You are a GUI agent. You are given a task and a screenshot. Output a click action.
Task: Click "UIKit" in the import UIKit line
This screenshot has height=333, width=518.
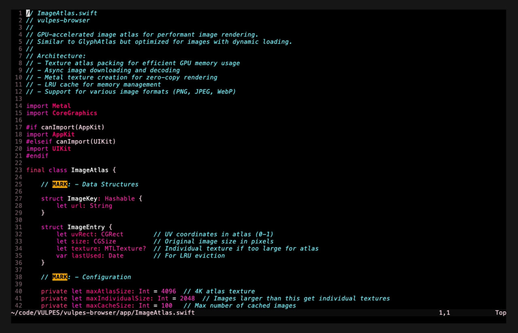click(x=62, y=148)
